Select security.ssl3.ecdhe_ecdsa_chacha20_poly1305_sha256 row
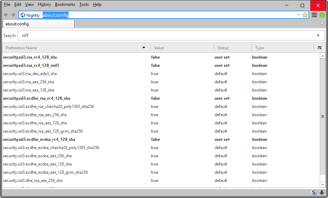The height and width of the screenshot is (198, 328). pyautogui.click(x=161, y=148)
